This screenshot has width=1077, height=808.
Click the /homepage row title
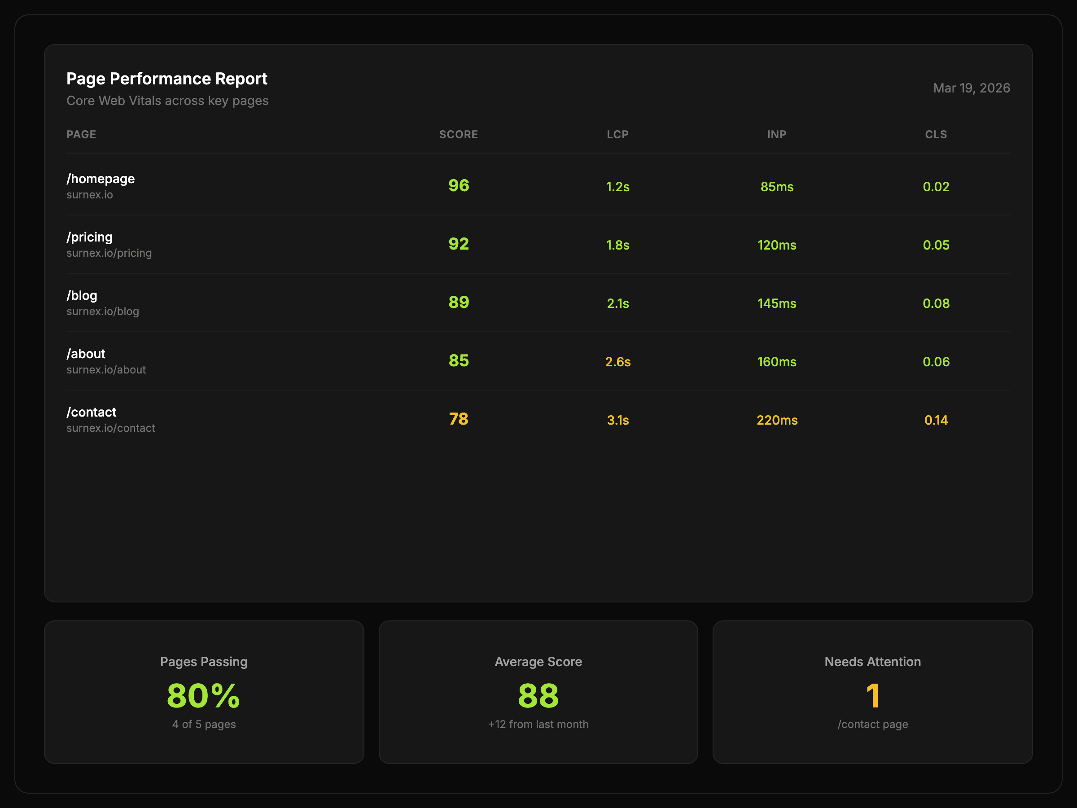(101, 179)
